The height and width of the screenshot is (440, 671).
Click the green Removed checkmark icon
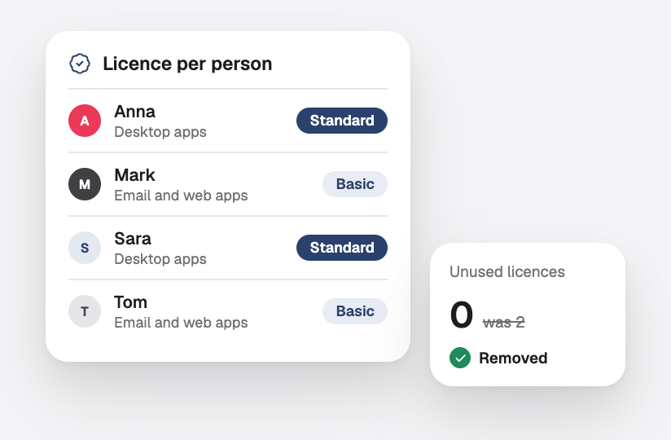pyautogui.click(x=460, y=358)
